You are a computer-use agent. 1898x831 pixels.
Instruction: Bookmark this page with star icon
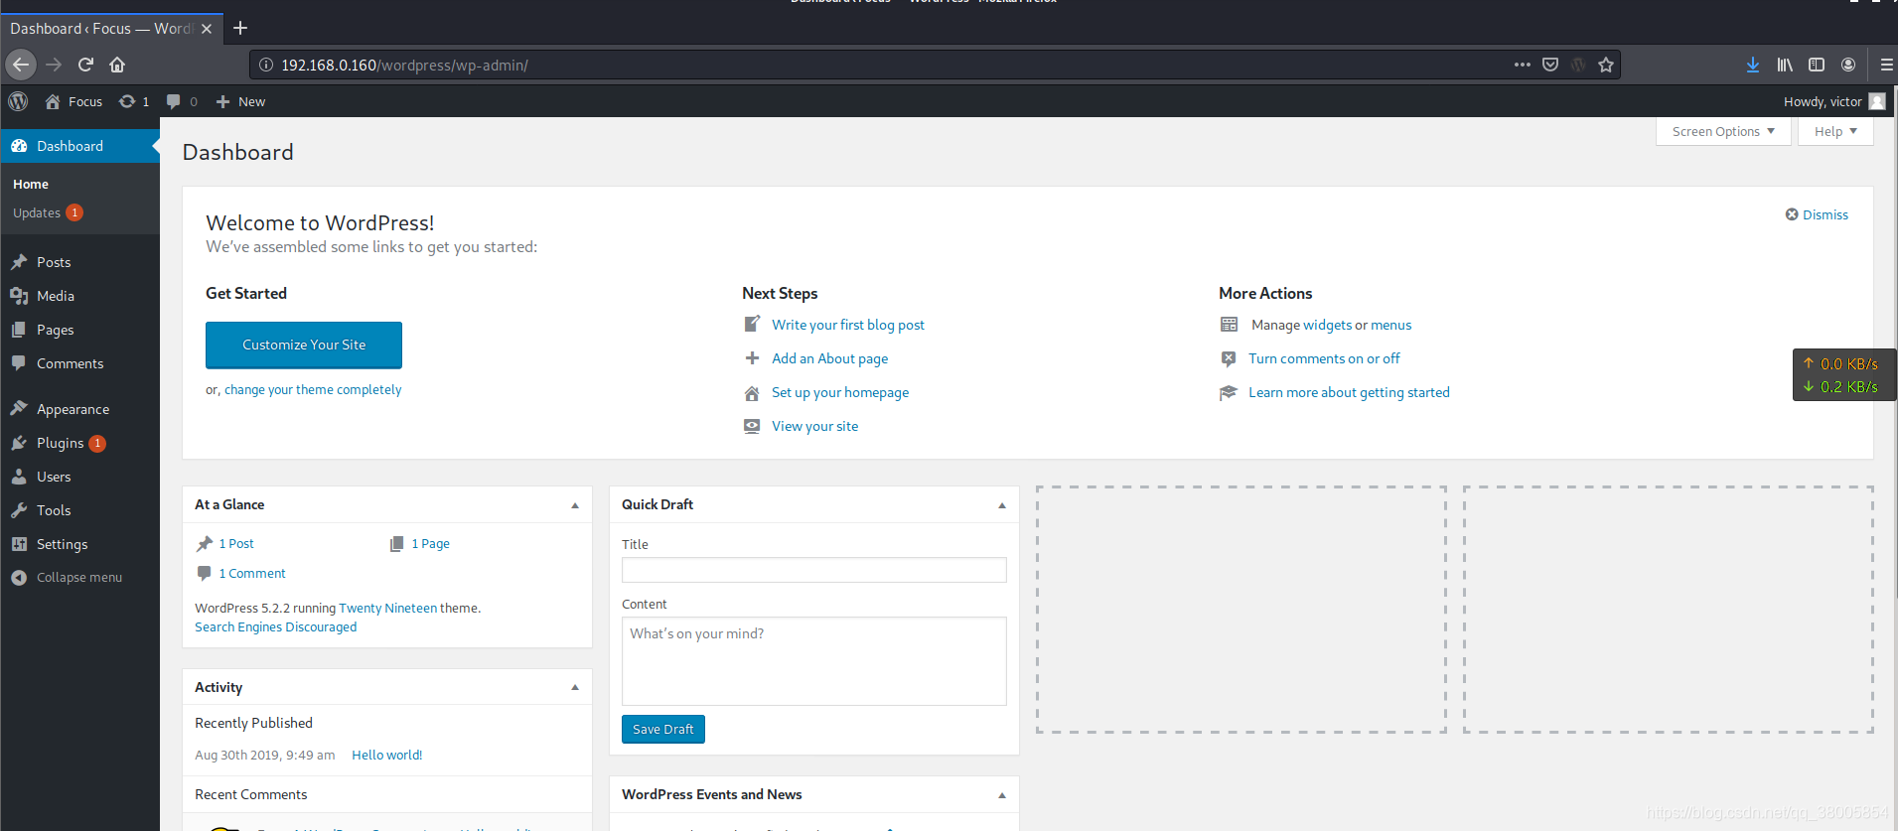[x=1606, y=65]
